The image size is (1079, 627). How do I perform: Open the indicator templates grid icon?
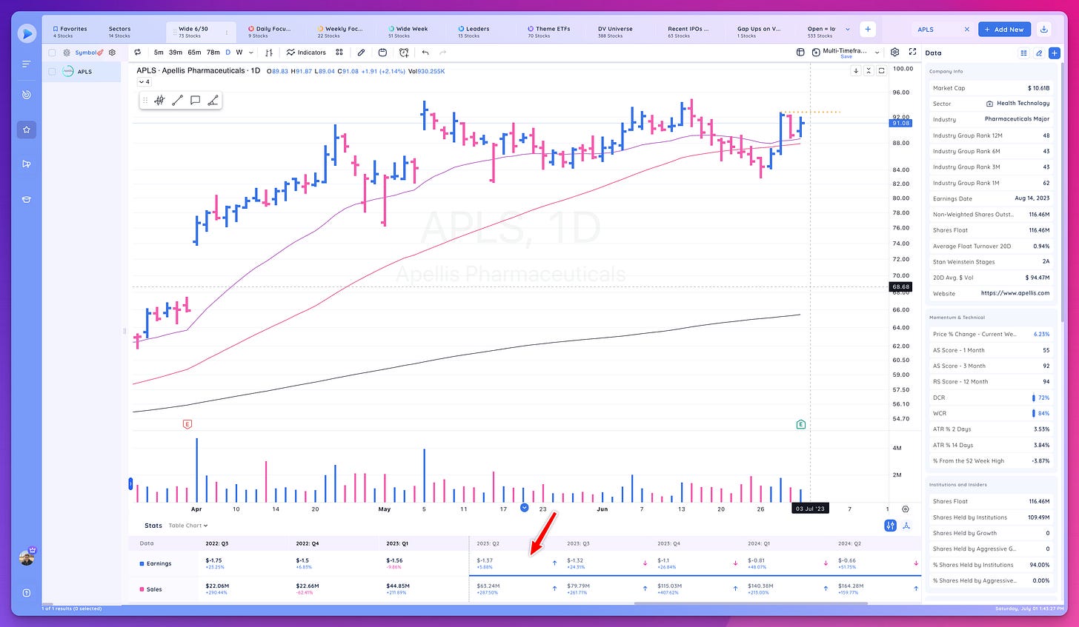coord(339,53)
